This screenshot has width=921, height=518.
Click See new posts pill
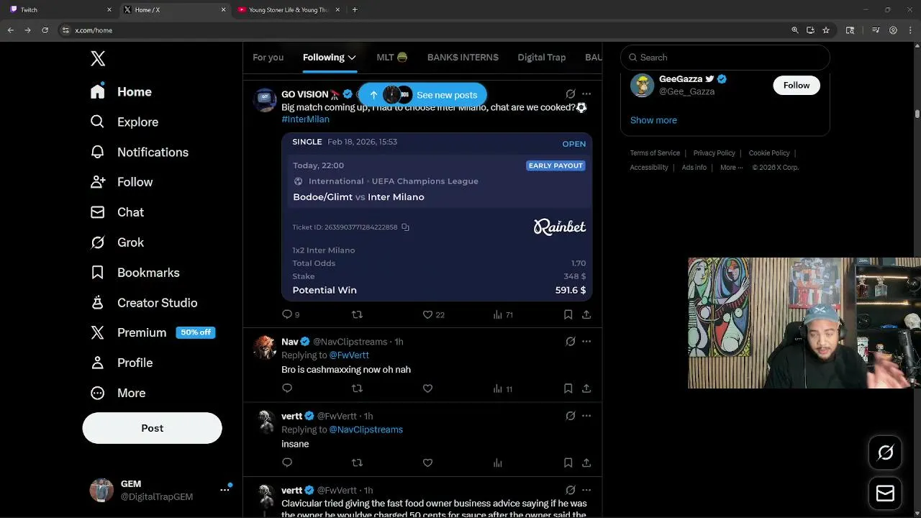422,95
